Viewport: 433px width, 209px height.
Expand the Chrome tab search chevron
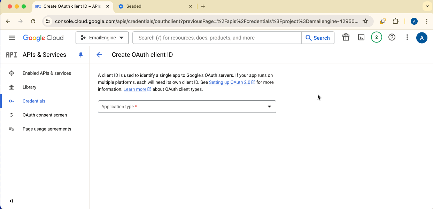coord(427,6)
